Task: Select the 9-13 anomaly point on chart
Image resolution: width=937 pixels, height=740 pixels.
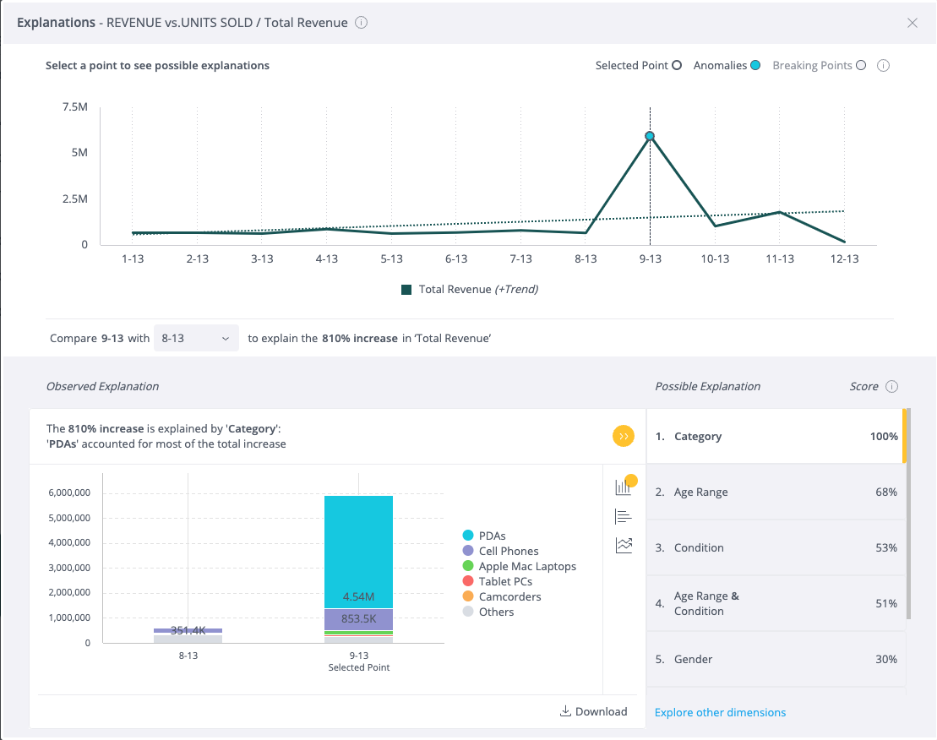Action: click(650, 136)
